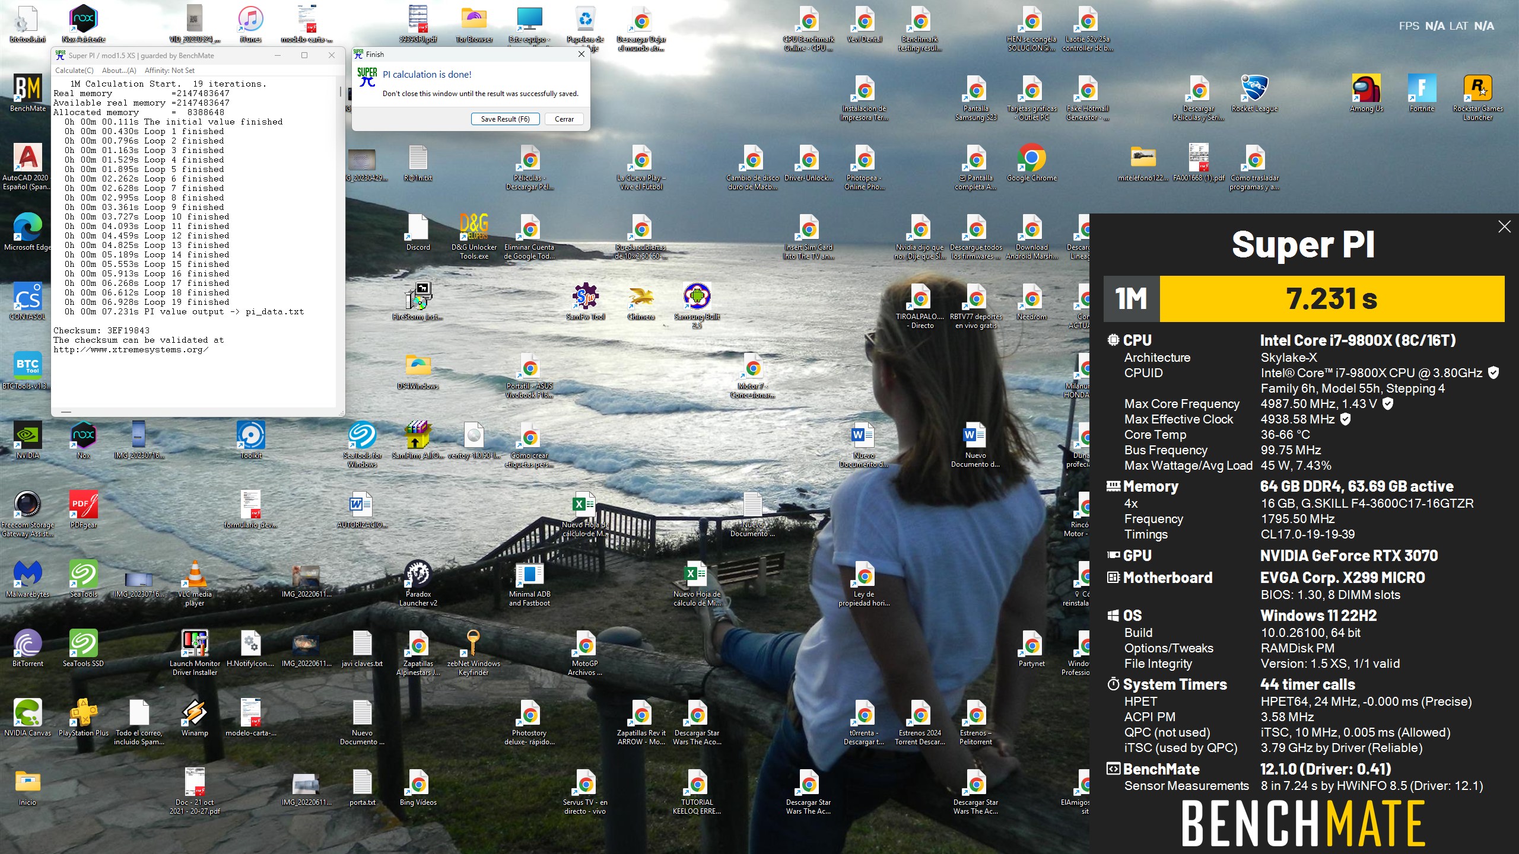Viewport: 1519px width, 854px height.
Task: Click the 7.231 s result bar
Action: pyautogui.click(x=1332, y=298)
